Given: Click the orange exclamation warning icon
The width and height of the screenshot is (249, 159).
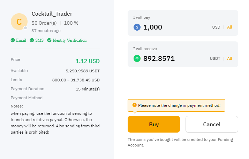Looking at the screenshot, I should (x=135, y=105).
